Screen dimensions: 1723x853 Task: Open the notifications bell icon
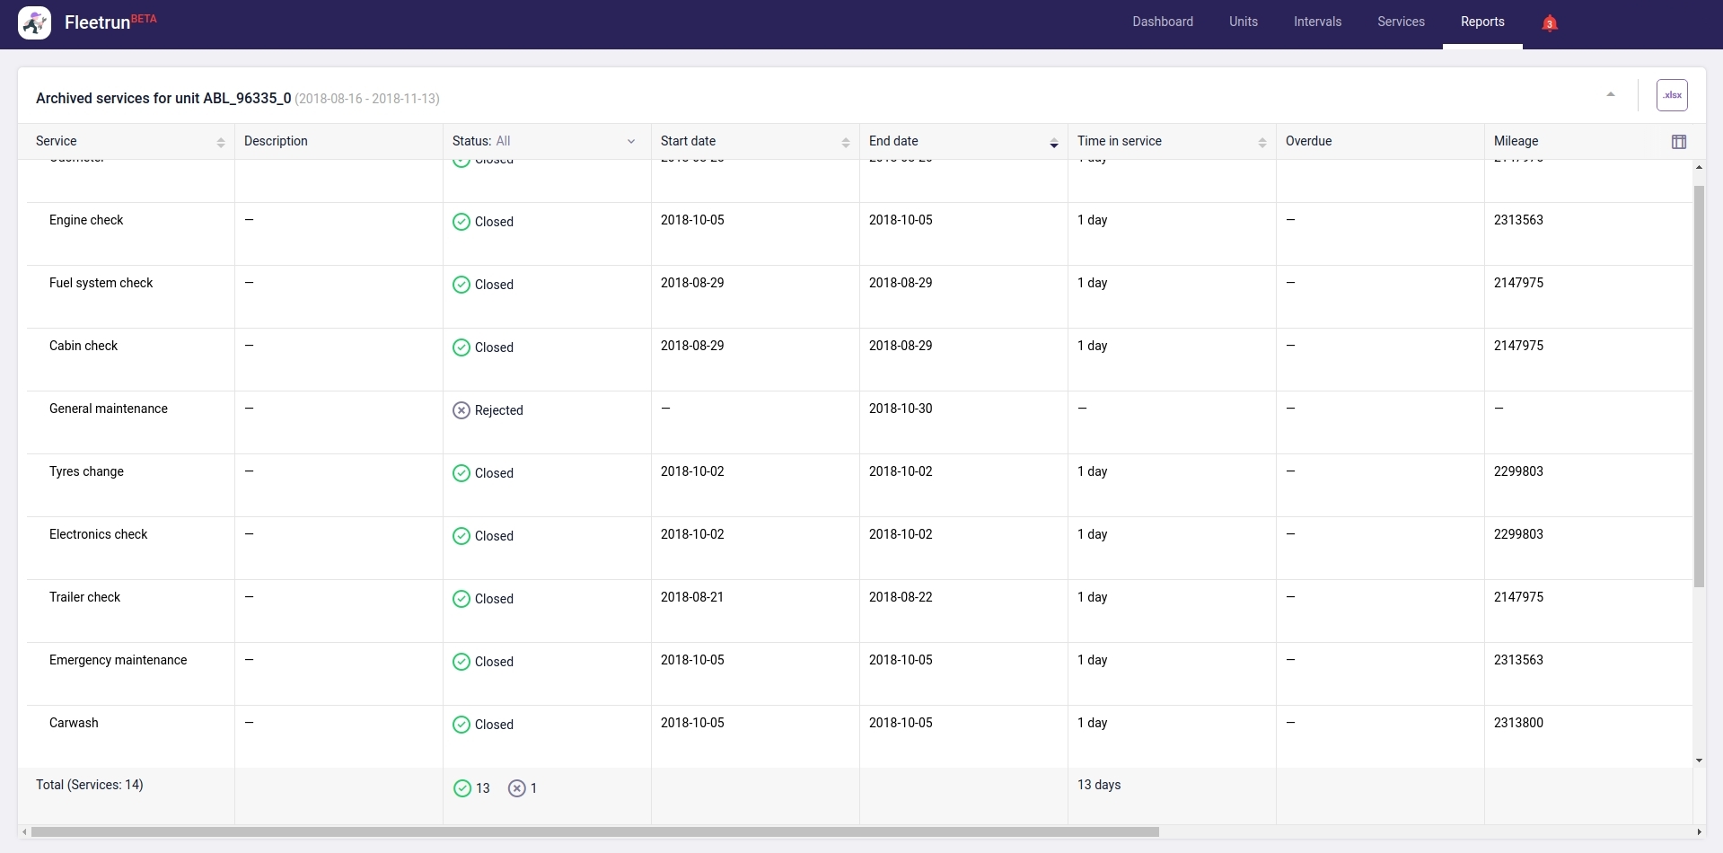click(1549, 23)
